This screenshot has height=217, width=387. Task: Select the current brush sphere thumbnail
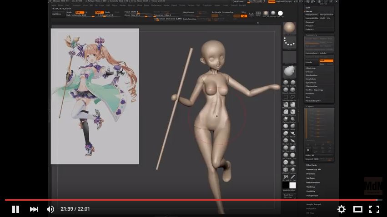(289, 28)
